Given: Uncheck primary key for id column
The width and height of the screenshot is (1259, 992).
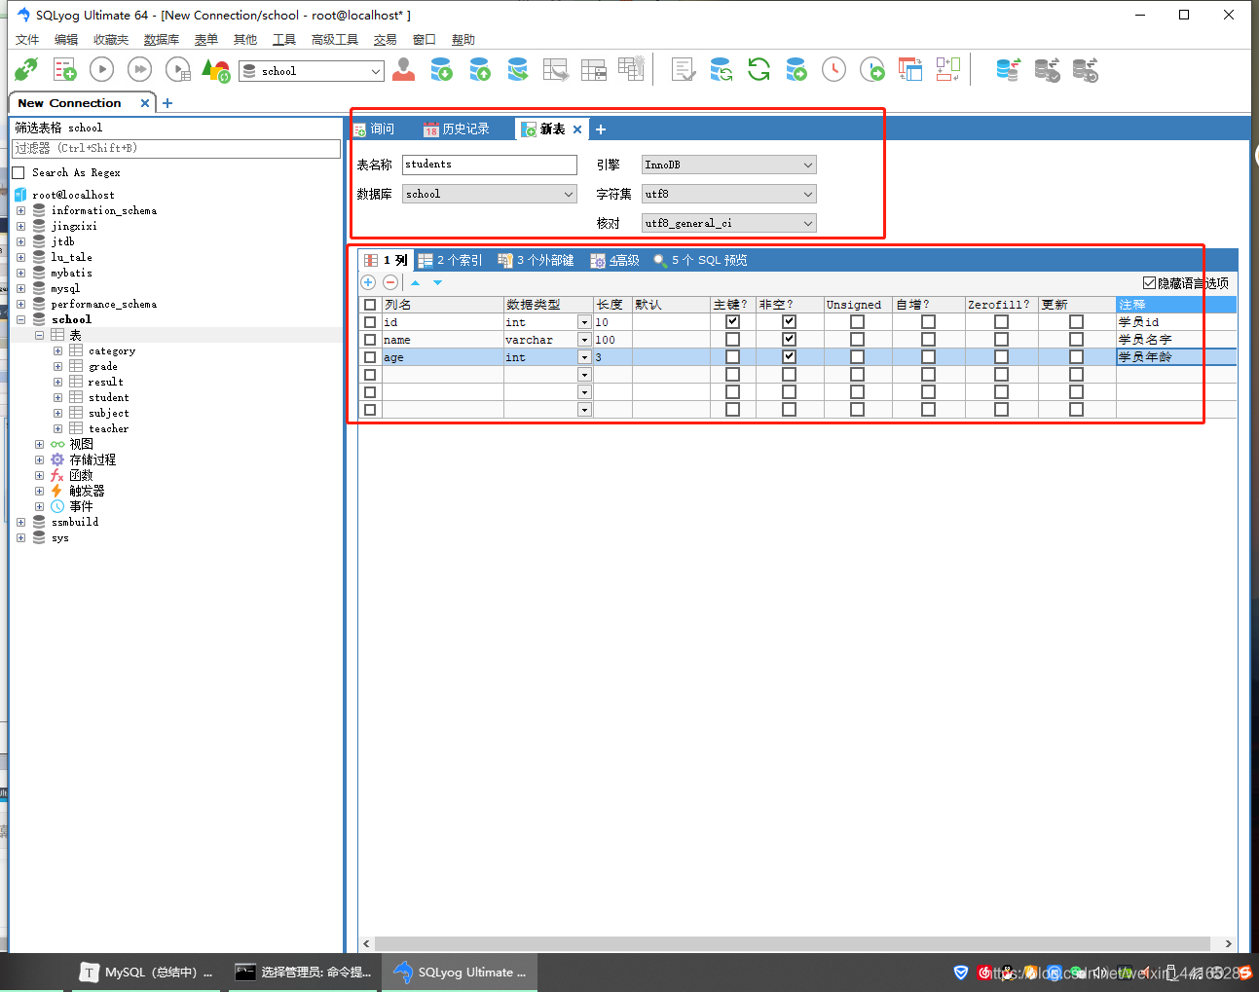Looking at the screenshot, I should 732,321.
